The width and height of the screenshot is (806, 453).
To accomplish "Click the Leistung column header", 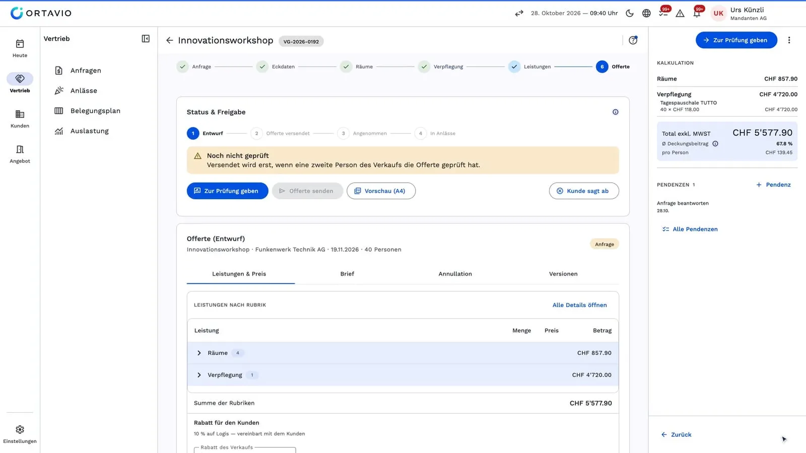I will 207,331.
